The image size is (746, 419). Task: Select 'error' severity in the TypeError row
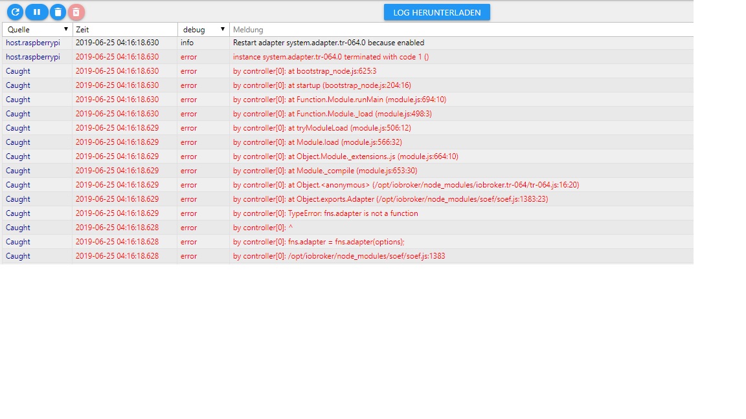[x=188, y=214]
